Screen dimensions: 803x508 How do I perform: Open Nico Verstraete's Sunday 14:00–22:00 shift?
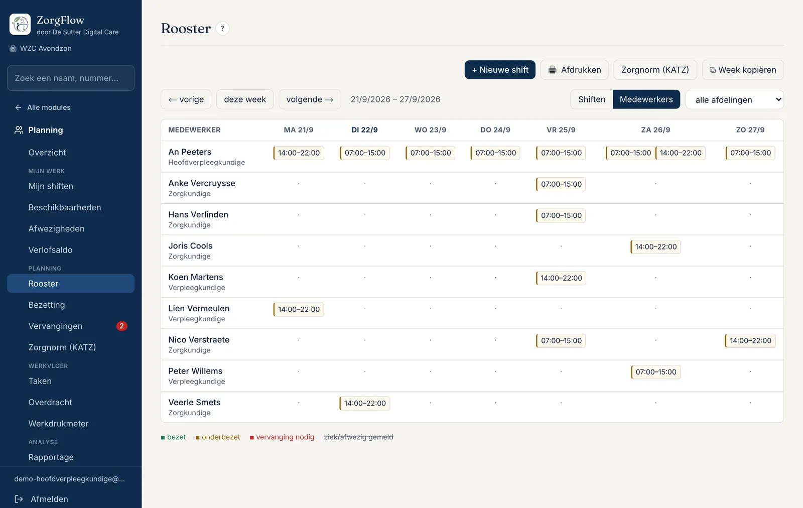(x=750, y=341)
